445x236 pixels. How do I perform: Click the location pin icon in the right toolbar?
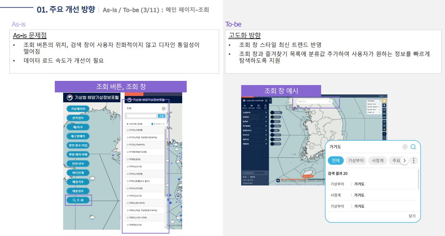click(384, 105)
